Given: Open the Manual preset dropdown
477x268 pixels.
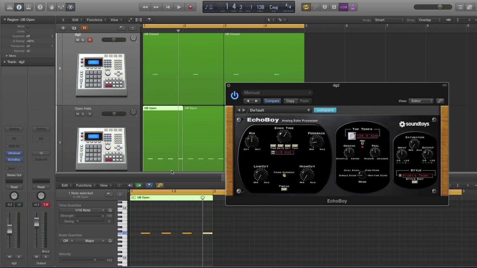Looking at the screenshot, I should click(277, 93).
